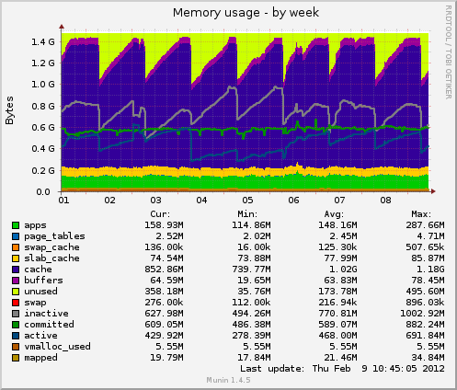Screen dimensions: 457x390
Task: Click the swap_cache minimum value 16.00k
Action: pos(254,247)
